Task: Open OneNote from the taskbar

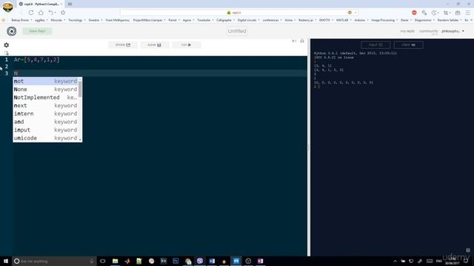Action: pyautogui.click(x=260, y=261)
